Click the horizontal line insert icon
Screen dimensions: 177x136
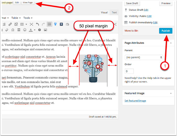click(19, 30)
